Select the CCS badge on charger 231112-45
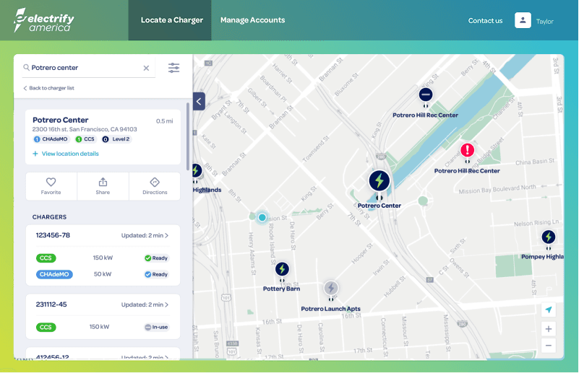Viewport: 579px width, 373px height. point(46,328)
